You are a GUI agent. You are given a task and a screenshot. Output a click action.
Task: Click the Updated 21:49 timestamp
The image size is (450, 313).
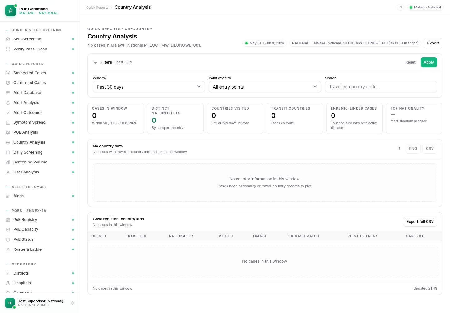[x=425, y=289]
